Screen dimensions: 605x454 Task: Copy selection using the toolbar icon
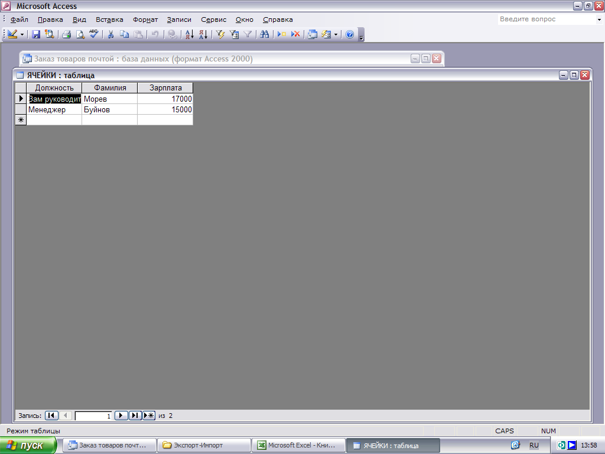(124, 34)
